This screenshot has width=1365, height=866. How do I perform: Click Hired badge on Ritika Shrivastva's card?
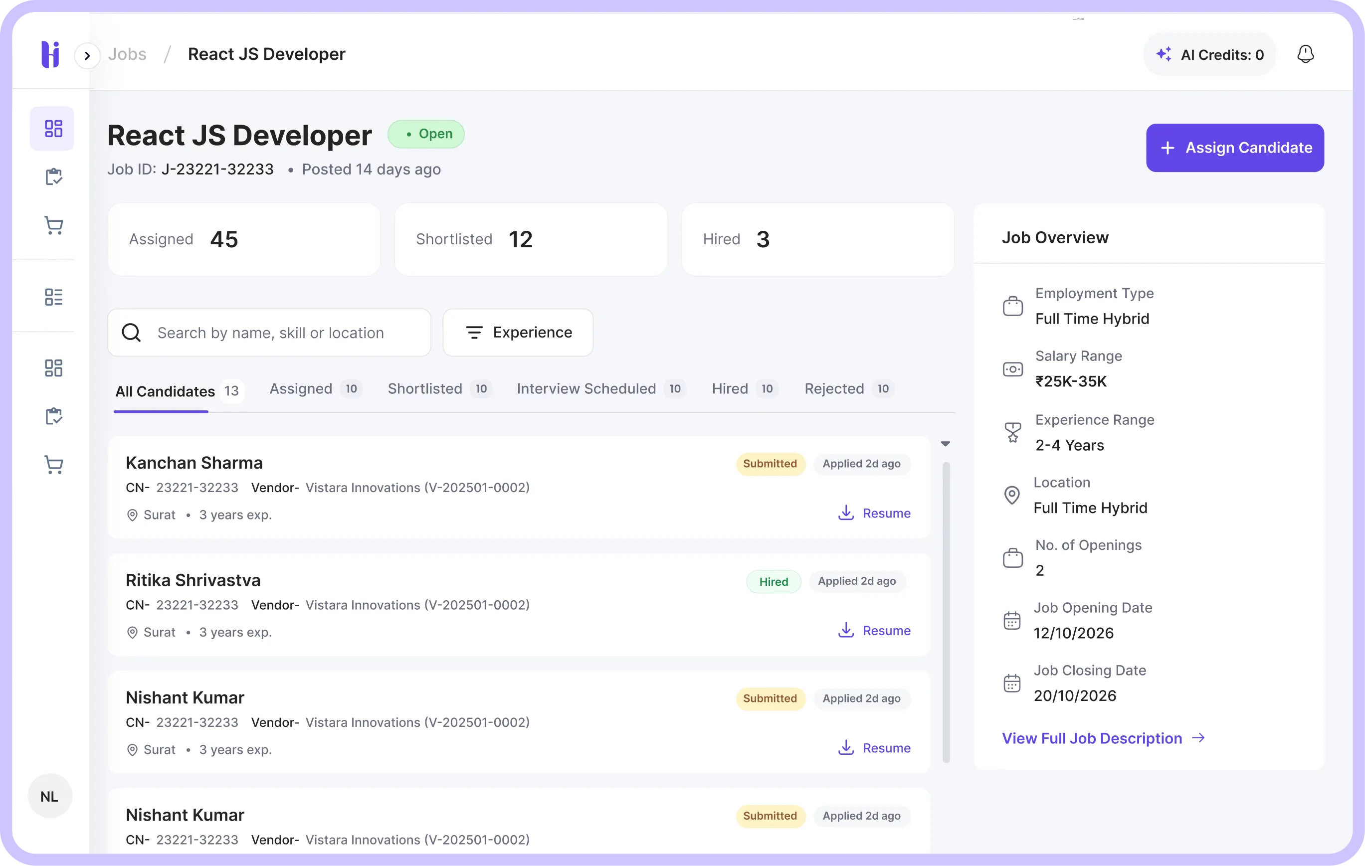point(773,581)
